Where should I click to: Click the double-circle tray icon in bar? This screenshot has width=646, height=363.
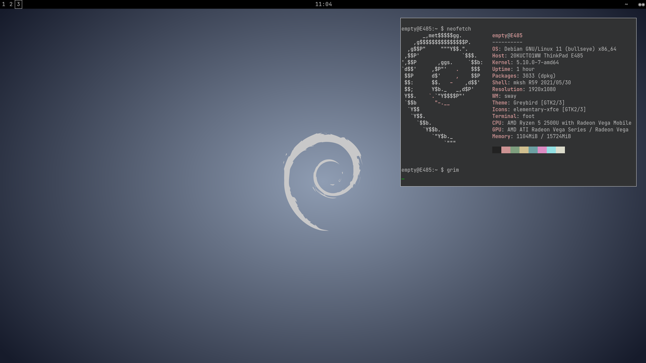pyautogui.click(x=641, y=4)
